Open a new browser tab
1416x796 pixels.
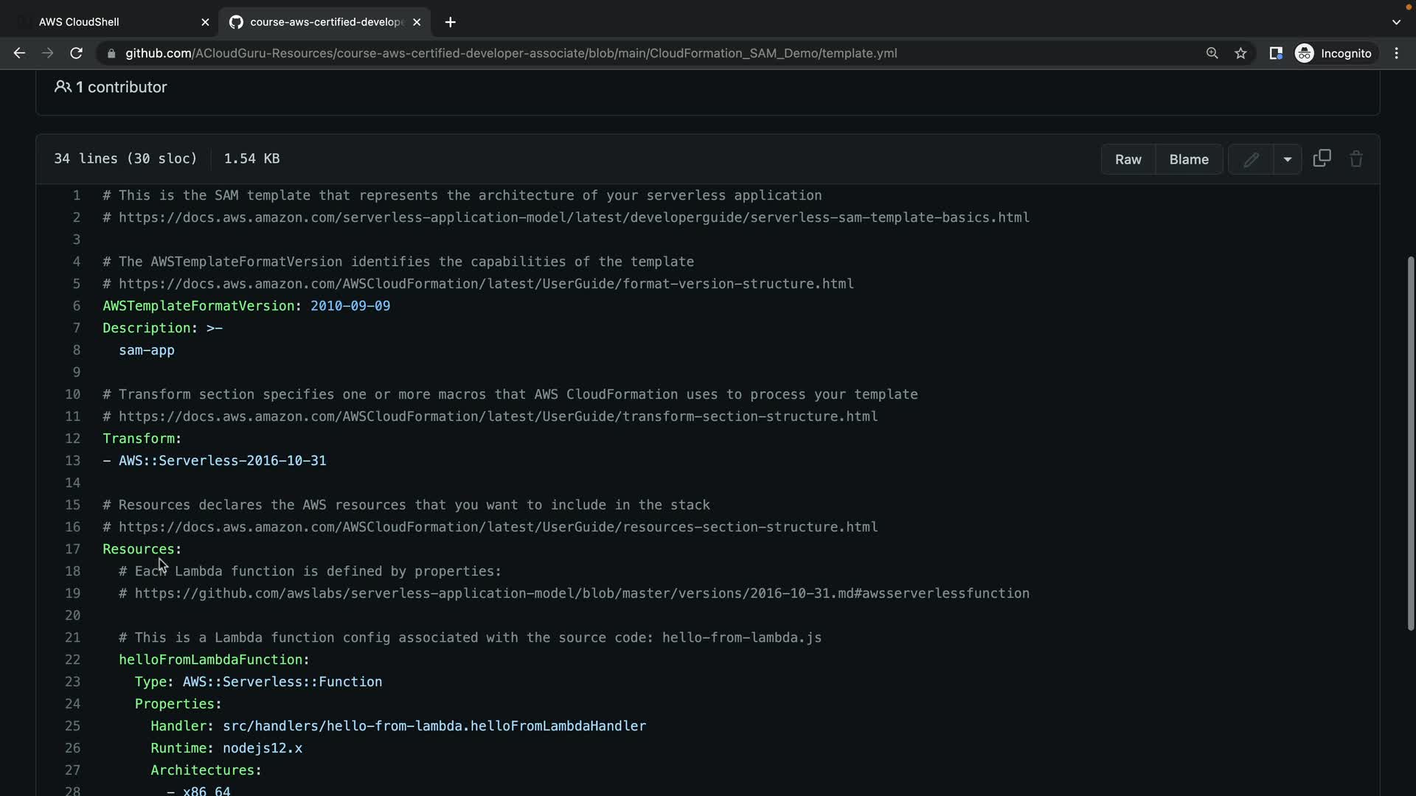point(450,22)
